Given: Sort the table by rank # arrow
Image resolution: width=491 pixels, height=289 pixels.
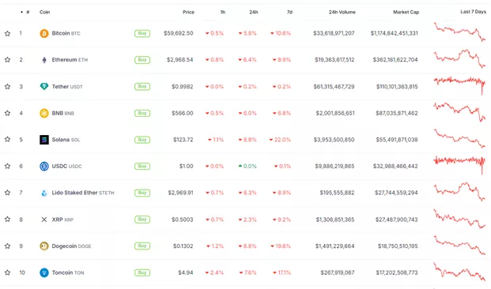Looking at the screenshot, I should click(25, 12).
